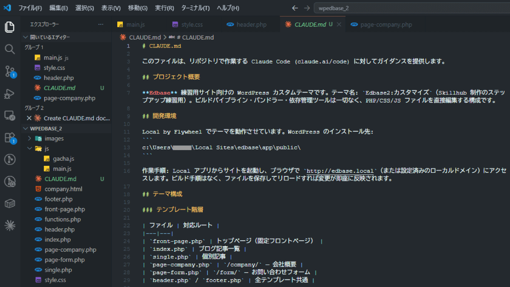Viewport: 510px width, 287px height.
Task: Click the グループ 2 header label
Action: click(34, 108)
